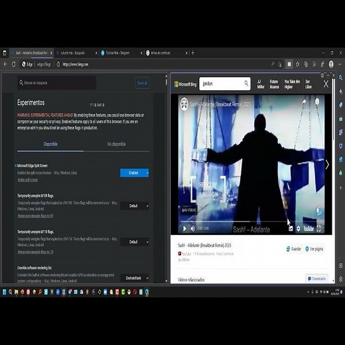Open the Edge sidebar settings gear

(340, 279)
